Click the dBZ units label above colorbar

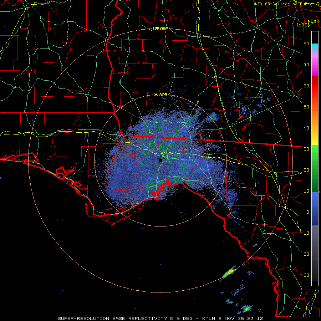point(303,25)
